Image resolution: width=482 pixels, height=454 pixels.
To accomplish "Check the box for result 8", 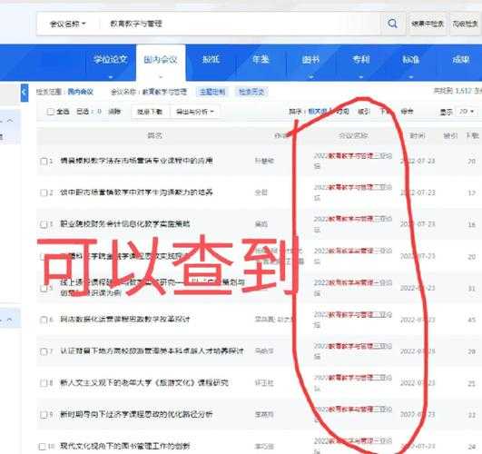I will point(44,383).
